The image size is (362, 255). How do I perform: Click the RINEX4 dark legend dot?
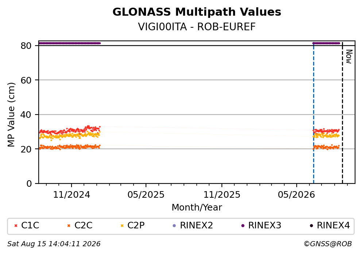[x=311, y=226]
